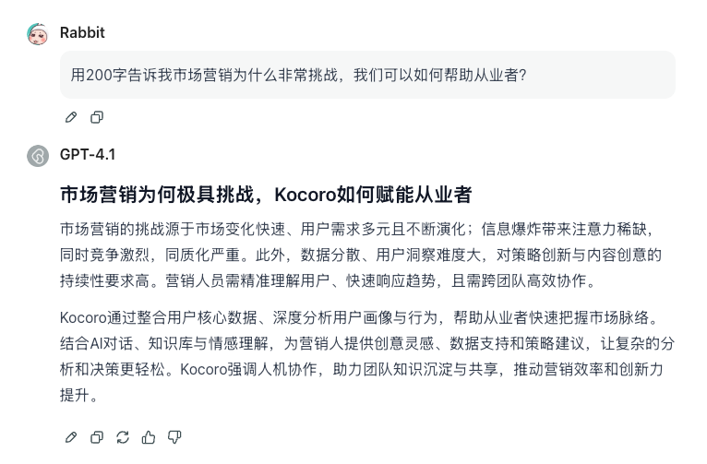Image resolution: width=707 pixels, height=464 pixels.
Task: Click the Rabbit username label
Action: pos(82,33)
